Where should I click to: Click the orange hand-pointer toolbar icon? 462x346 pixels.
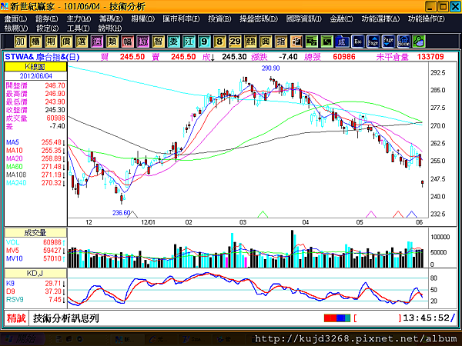pyautogui.click(x=296, y=42)
